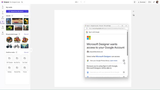The height and width of the screenshot is (90, 160).
Task: Select the tram upload thumbnail
Action: 8,21
